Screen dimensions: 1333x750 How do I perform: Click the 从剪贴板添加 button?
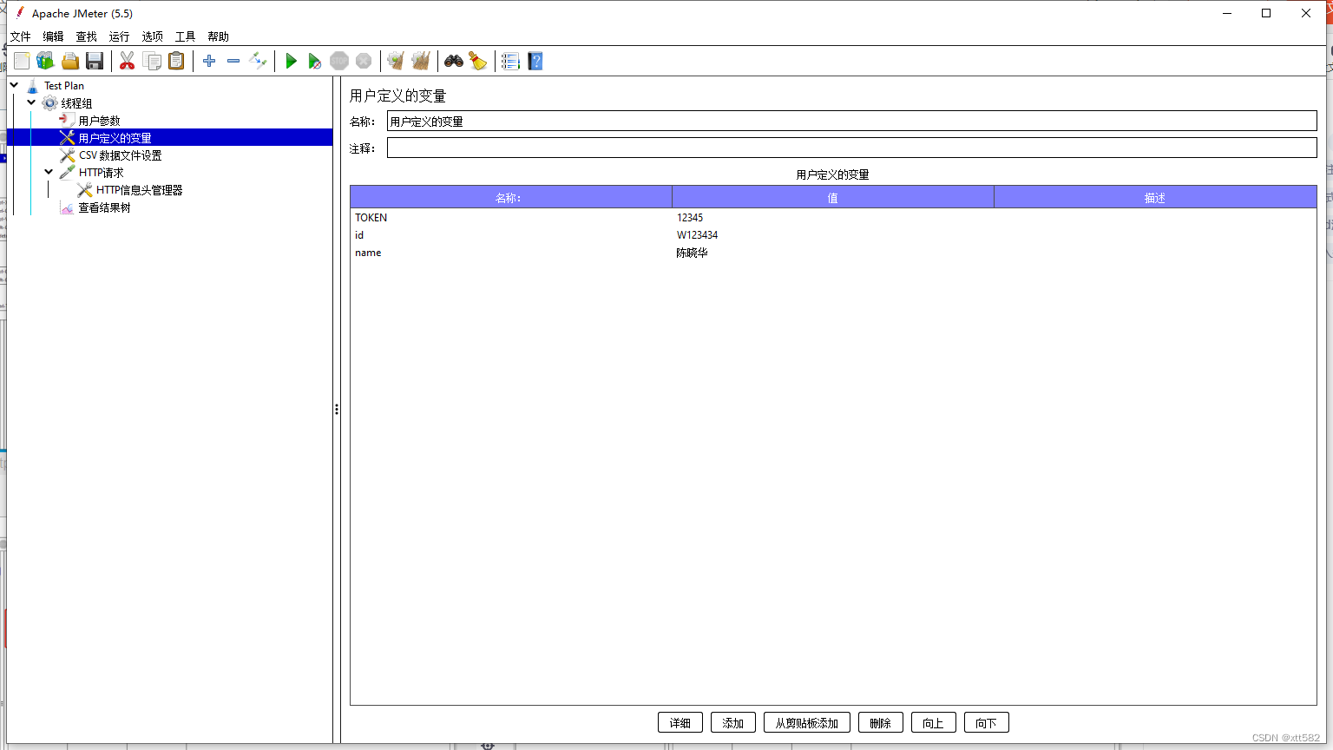tap(807, 722)
